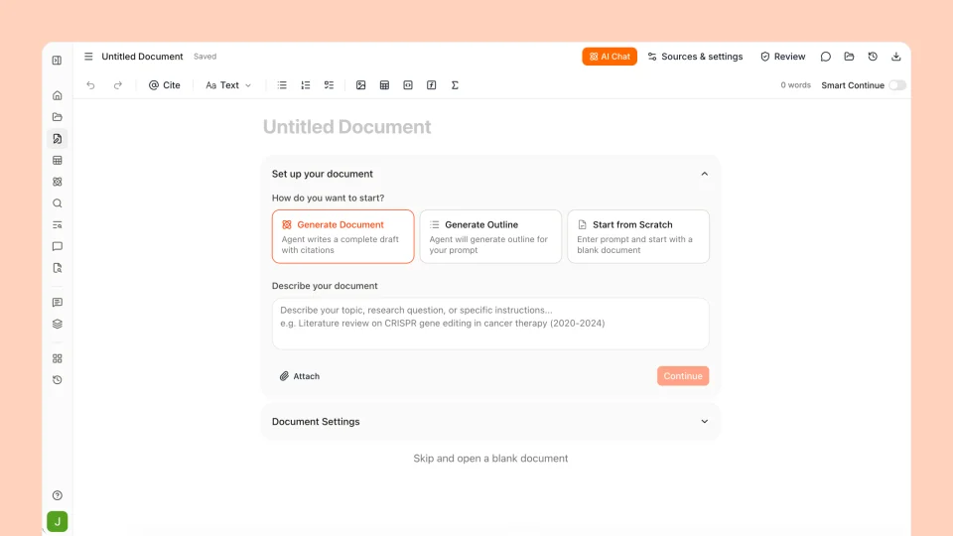The width and height of the screenshot is (953, 536).
Task: Select the Generate Document option
Action: pos(342,236)
